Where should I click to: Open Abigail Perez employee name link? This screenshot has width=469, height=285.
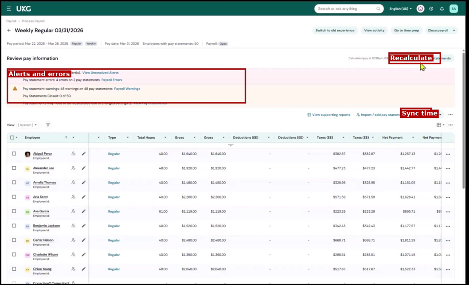42,153
